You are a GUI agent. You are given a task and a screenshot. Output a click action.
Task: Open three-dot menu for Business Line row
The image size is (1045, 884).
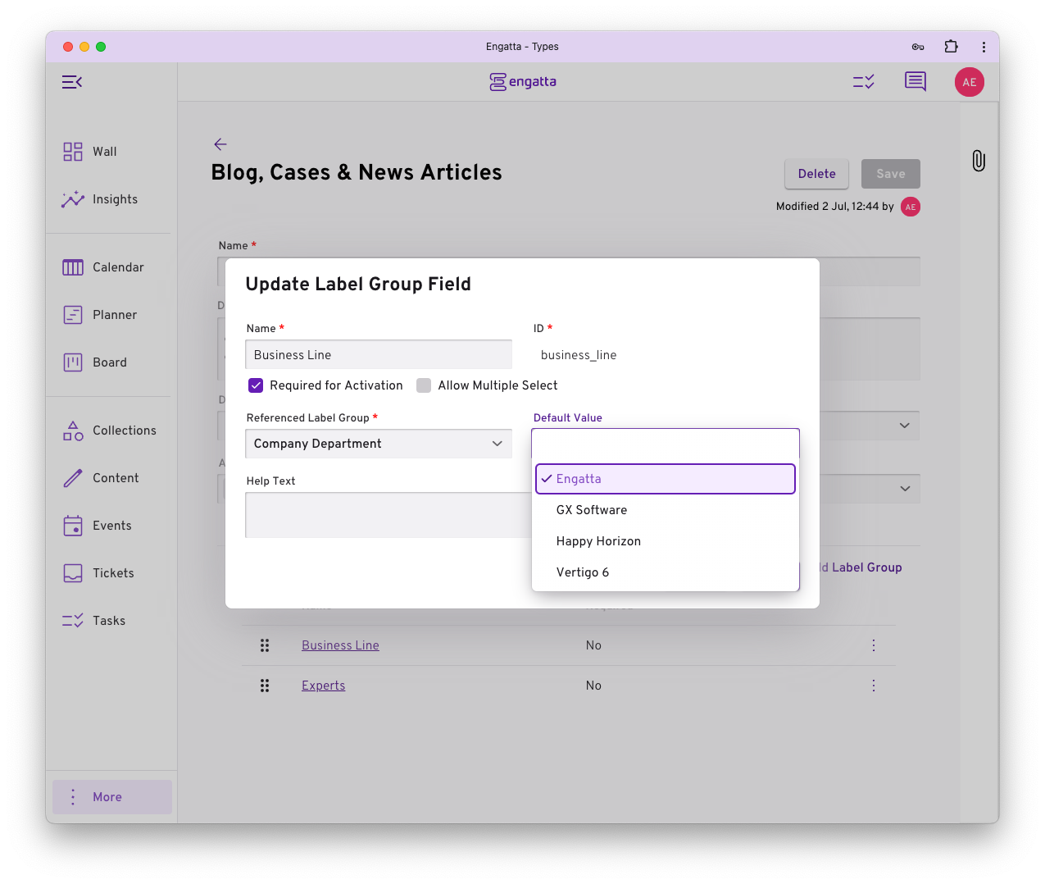[874, 645]
